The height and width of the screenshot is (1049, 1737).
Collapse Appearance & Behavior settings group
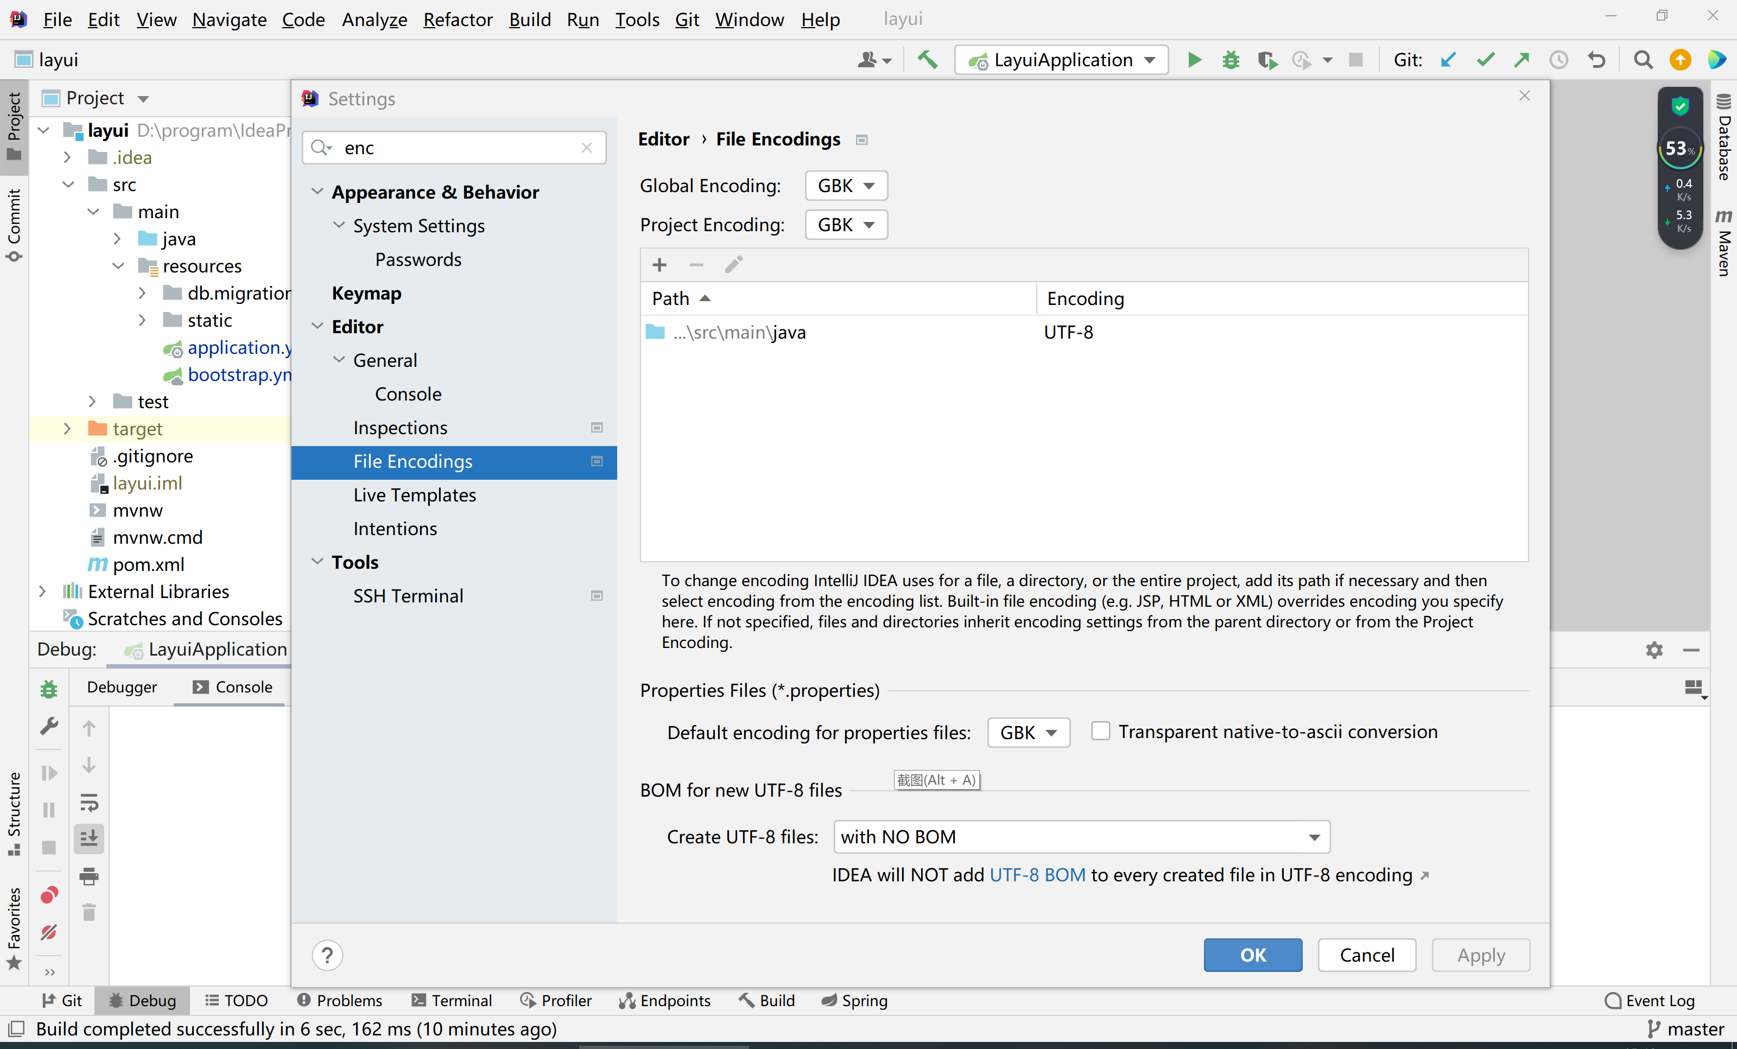pyautogui.click(x=318, y=192)
